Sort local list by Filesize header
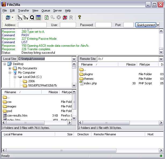 click(51, 92)
